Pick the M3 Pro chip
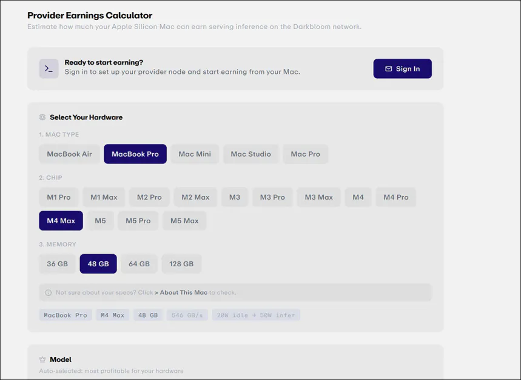The image size is (521, 380). pyautogui.click(x=272, y=197)
